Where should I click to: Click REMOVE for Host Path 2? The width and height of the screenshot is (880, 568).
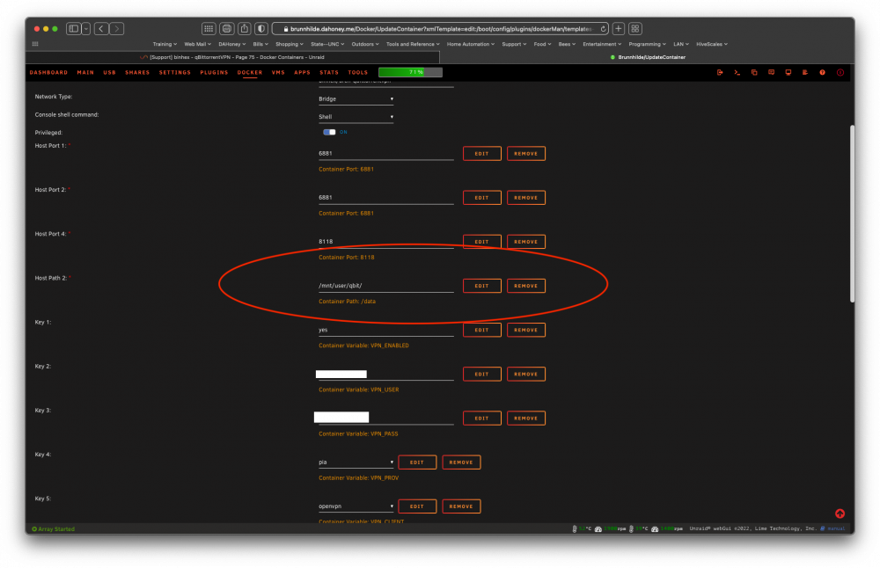pyautogui.click(x=526, y=286)
